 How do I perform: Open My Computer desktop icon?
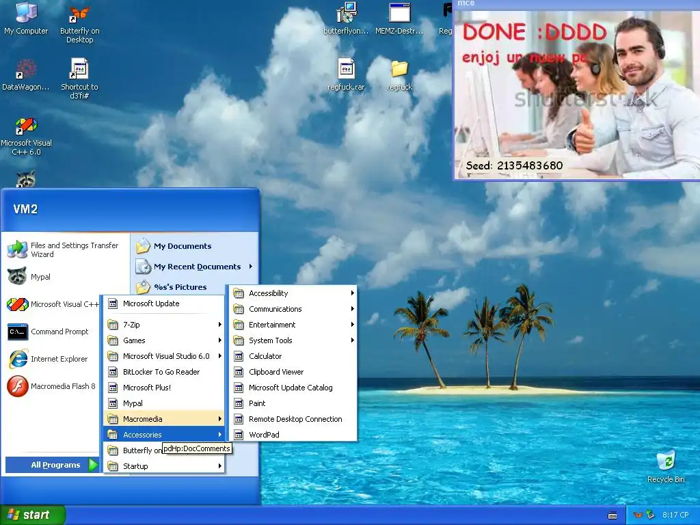point(26,18)
